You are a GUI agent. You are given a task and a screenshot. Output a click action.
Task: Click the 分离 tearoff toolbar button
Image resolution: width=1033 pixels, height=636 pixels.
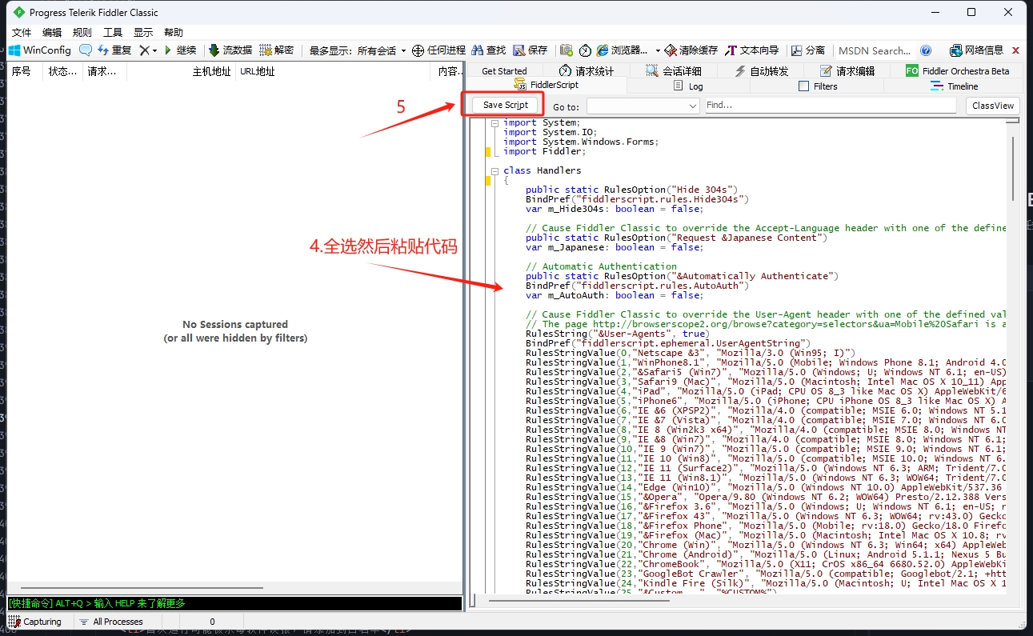(x=808, y=50)
